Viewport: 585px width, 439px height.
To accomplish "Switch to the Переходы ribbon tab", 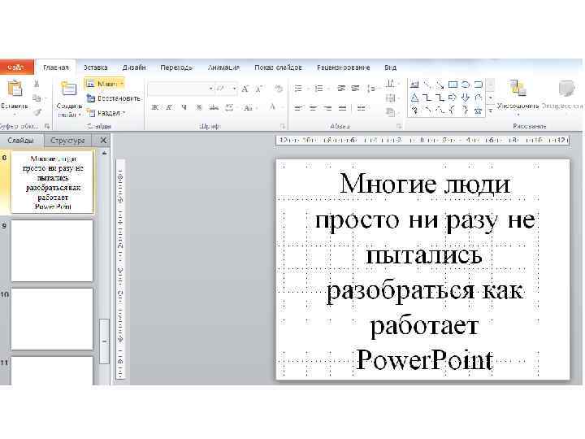I will [x=176, y=67].
